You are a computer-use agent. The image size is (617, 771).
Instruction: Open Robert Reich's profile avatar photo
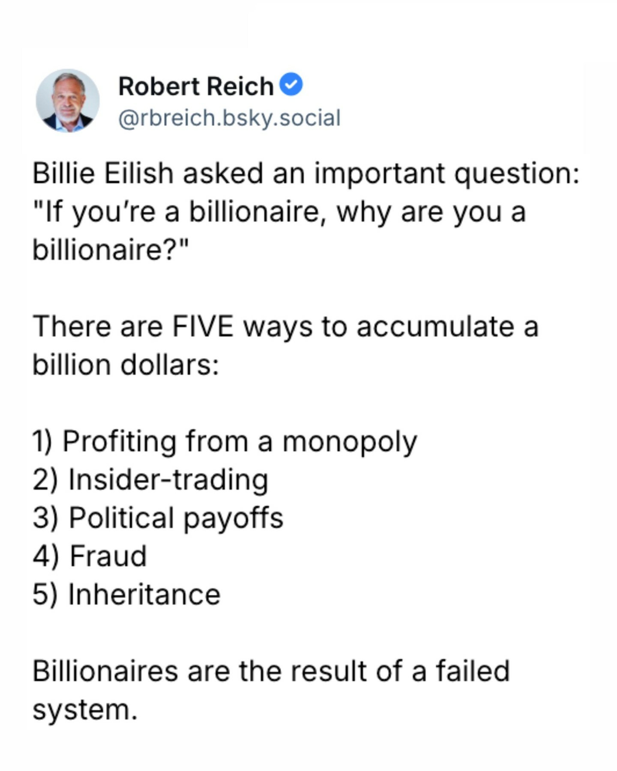click(68, 101)
